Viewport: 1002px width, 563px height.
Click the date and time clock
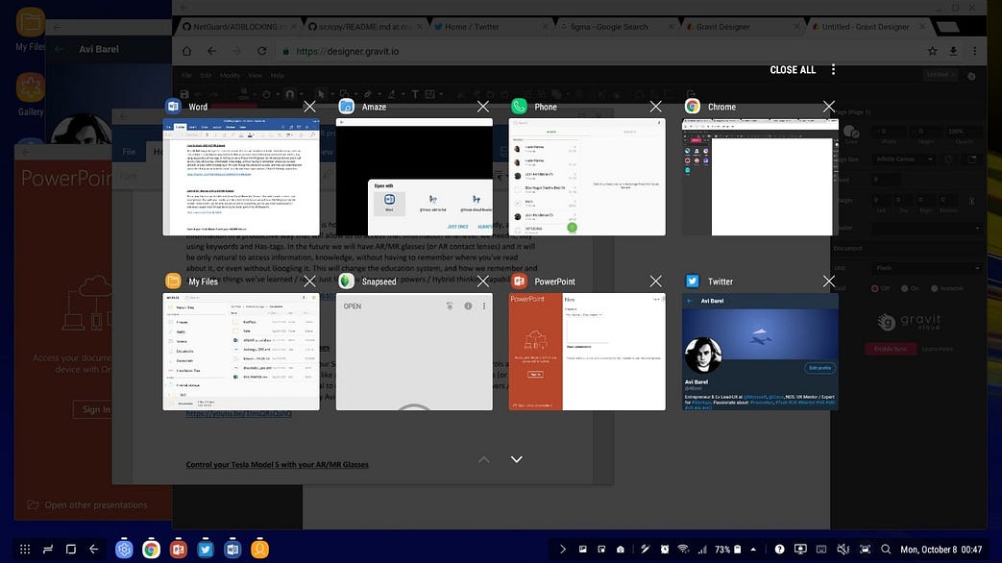coord(941,550)
